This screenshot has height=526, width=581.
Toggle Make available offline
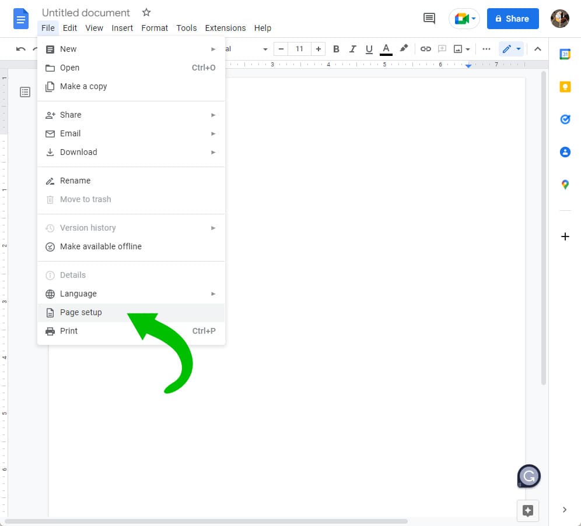tap(100, 246)
